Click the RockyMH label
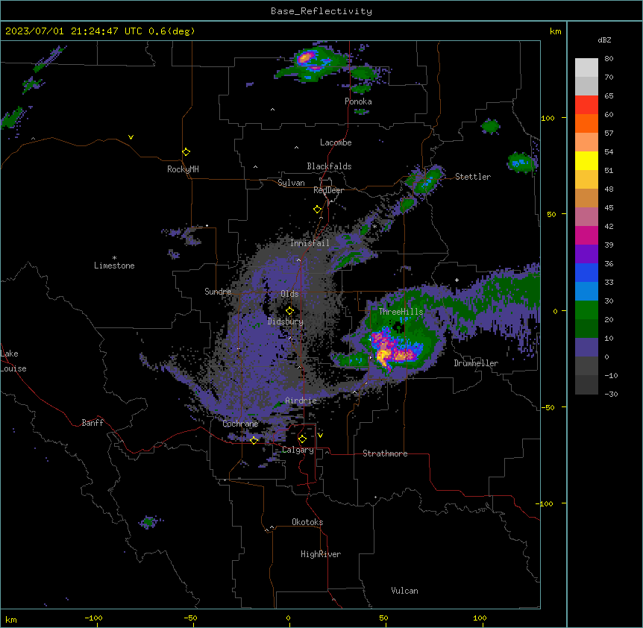 coord(183,169)
